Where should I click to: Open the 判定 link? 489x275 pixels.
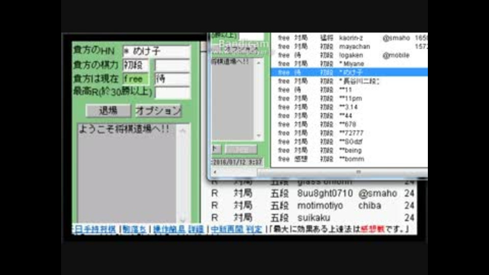[x=254, y=230]
